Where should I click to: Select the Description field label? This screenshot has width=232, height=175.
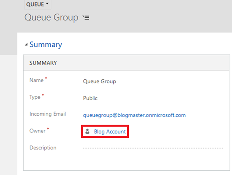tap(43, 148)
